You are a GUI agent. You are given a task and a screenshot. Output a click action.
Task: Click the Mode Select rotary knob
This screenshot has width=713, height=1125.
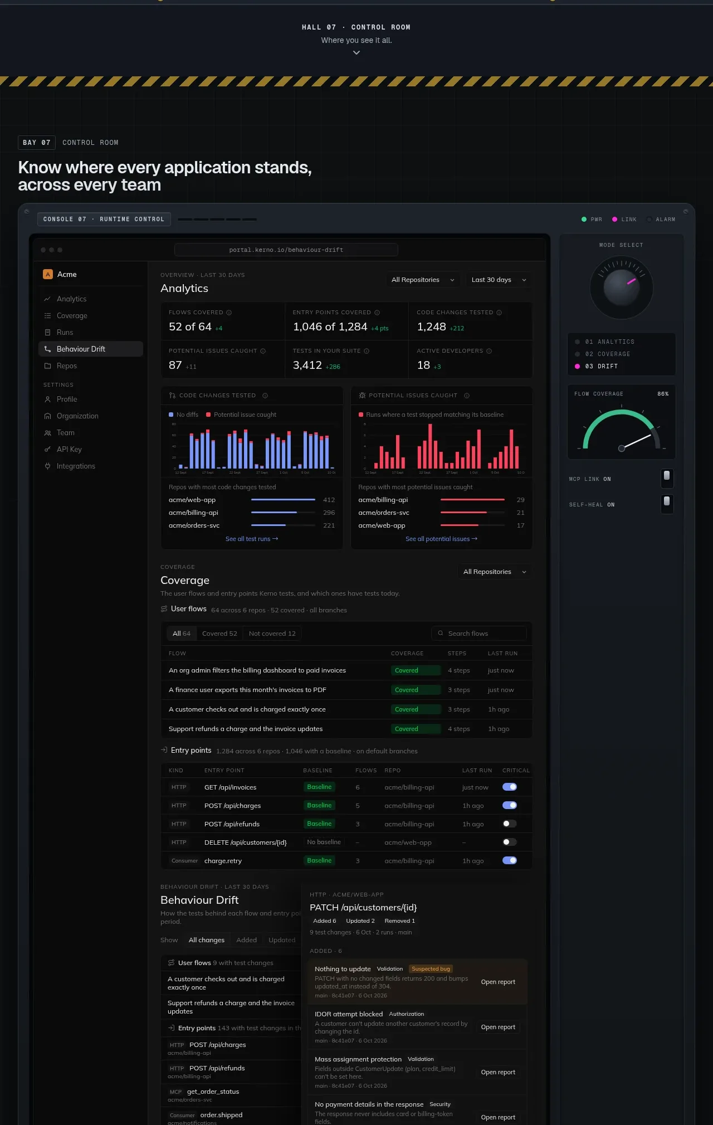[622, 288]
